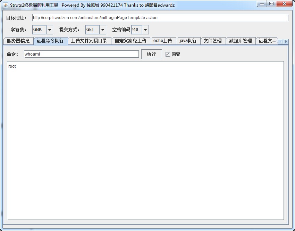Image resolution: width=295 pixels, height=231 pixels.
Task: Open the 空格编码 \40 dropdown
Action: 145,30
